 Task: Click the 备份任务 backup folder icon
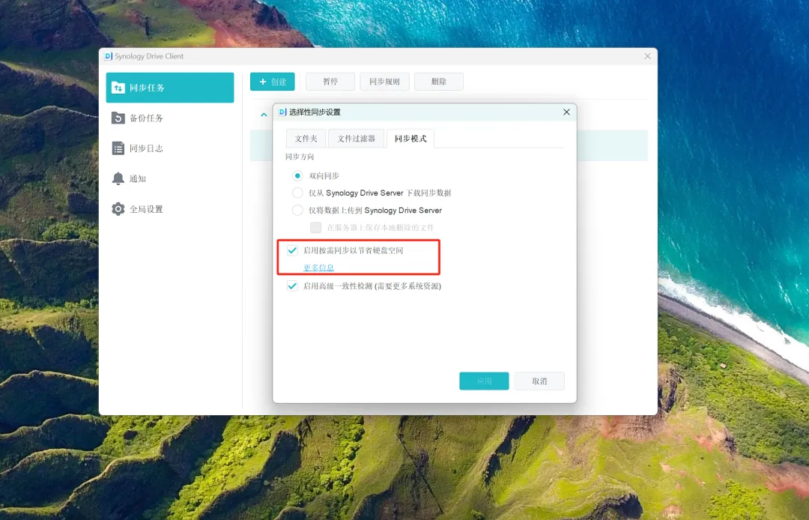118,118
